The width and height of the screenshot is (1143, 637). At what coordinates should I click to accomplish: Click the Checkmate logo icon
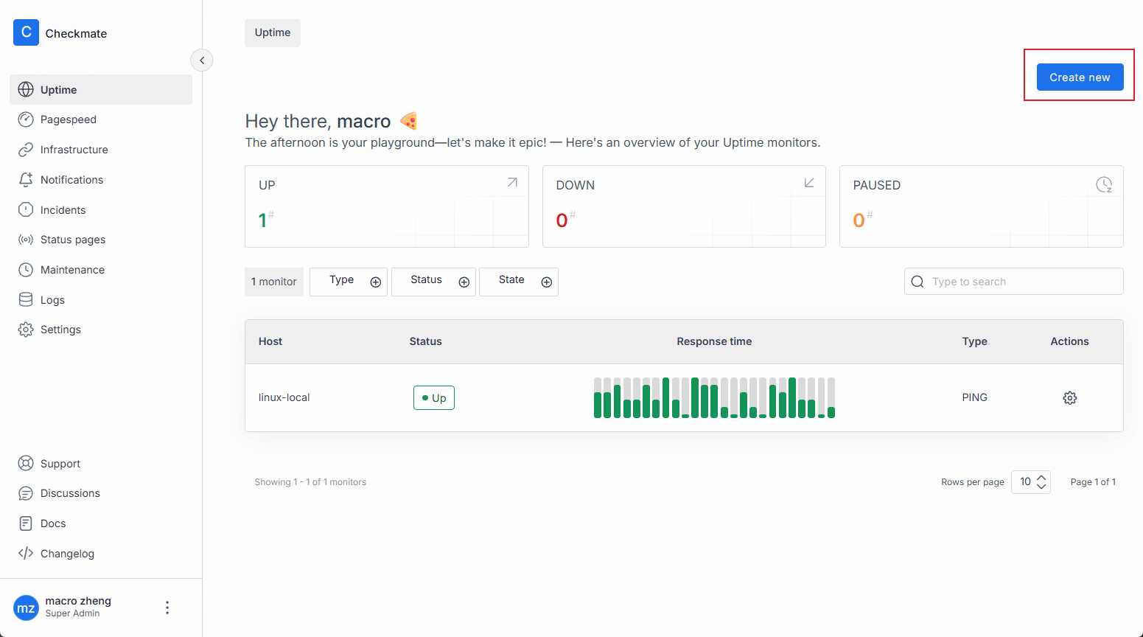click(x=26, y=32)
